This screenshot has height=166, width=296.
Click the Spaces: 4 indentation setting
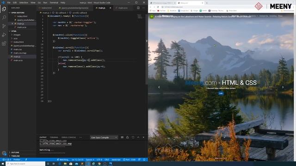[90, 160]
